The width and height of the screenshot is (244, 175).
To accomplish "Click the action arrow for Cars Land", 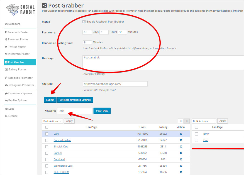I will tap(181, 159).
